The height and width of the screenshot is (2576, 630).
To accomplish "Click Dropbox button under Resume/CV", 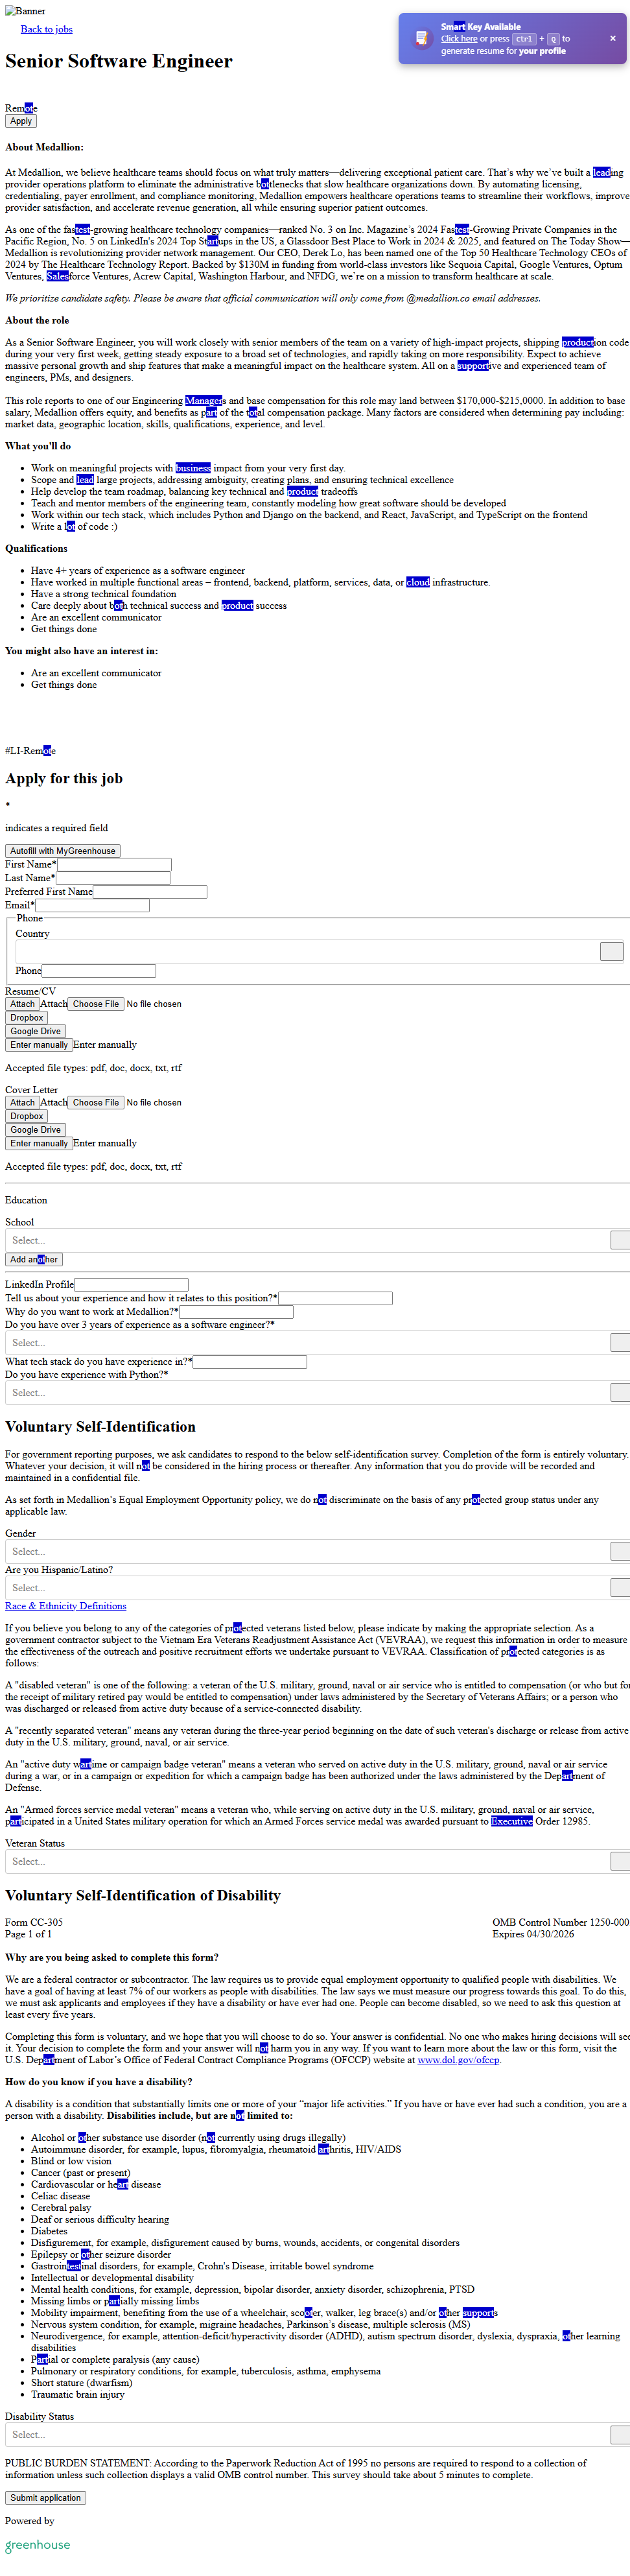I will coord(27,1017).
